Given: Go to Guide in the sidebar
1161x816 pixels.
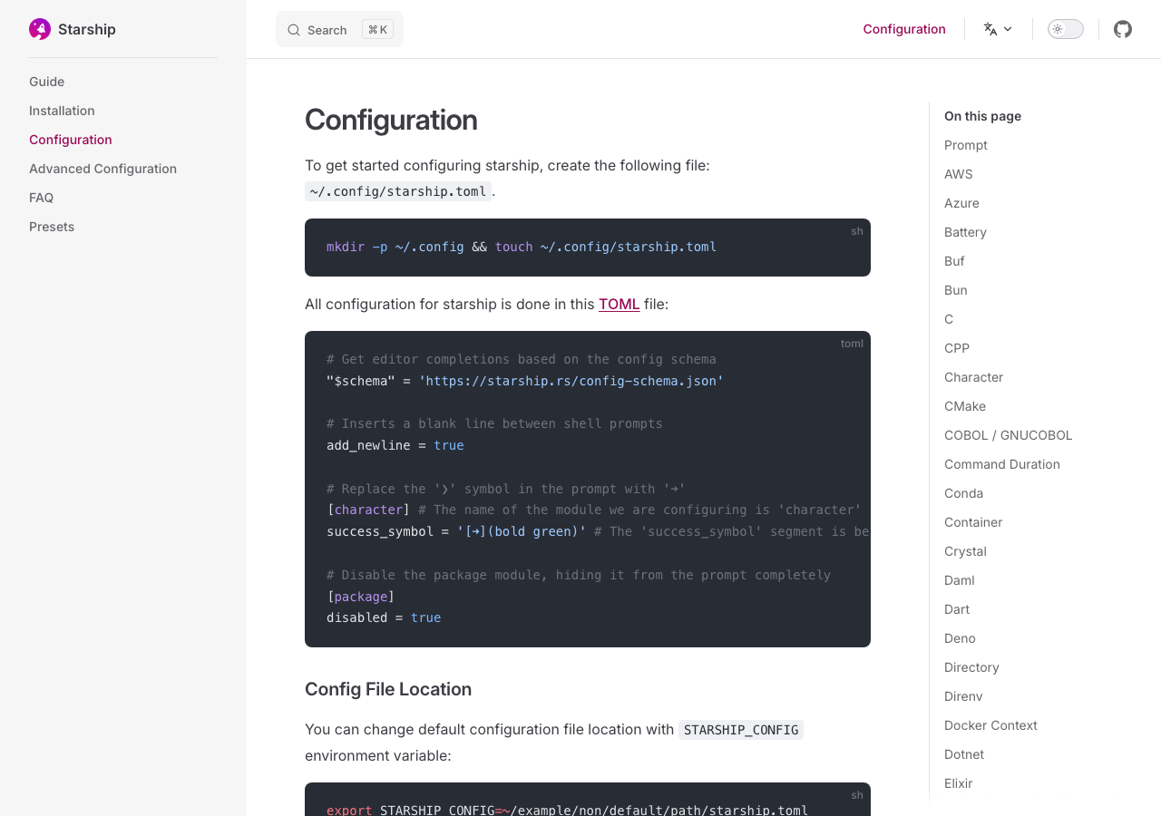Looking at the screenshot, I should (47, 82).
